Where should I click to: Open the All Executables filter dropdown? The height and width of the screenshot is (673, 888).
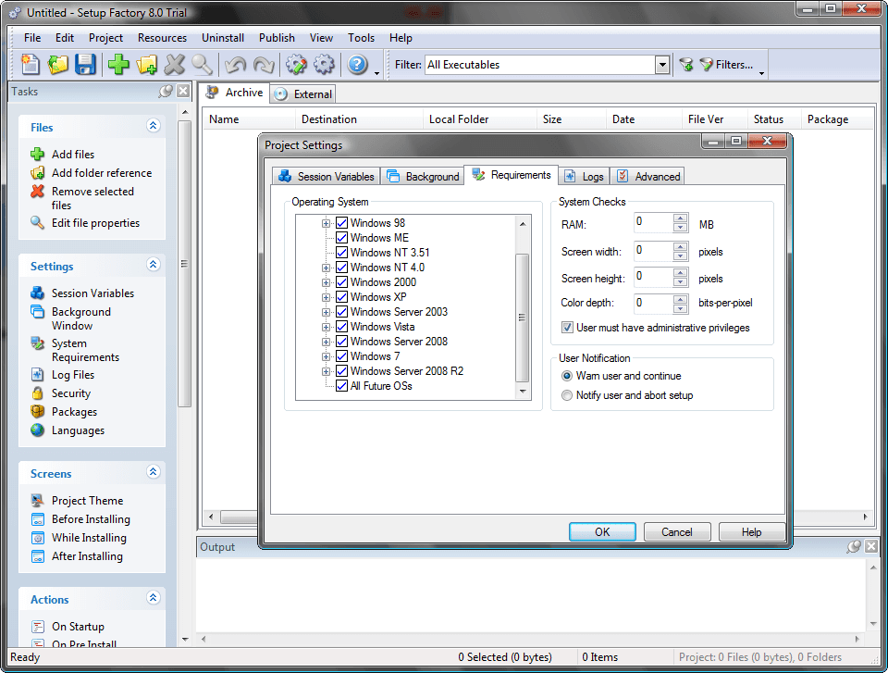click(x=662, y=65)
